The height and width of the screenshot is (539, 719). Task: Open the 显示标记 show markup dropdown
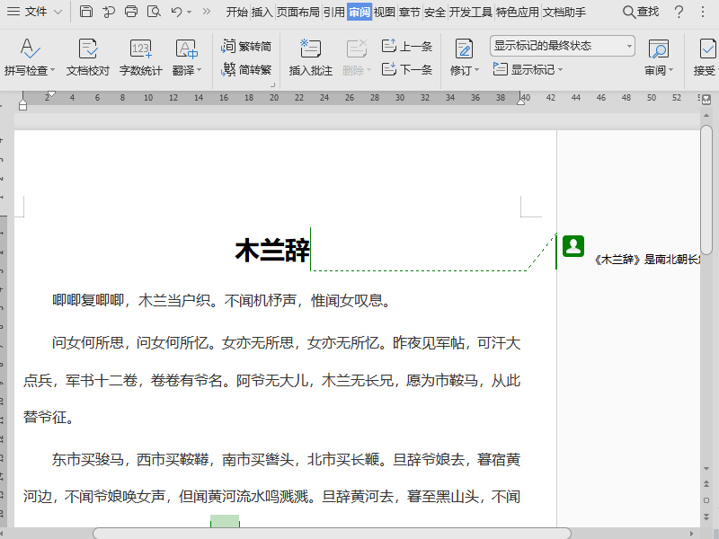point(527,68)
